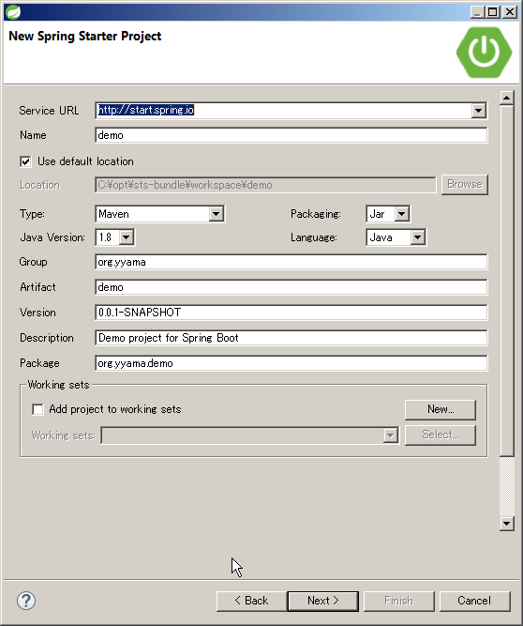Enable Add project to working sets

pyautogui.click(x=37, y=409)
